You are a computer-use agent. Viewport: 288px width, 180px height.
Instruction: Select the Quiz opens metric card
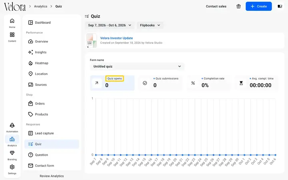112,83
